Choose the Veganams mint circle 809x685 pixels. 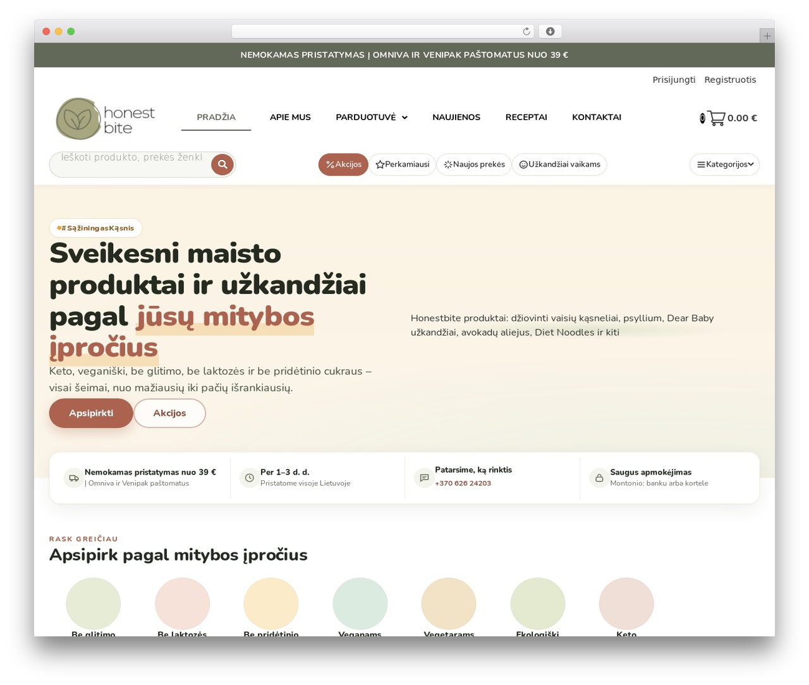360,604
